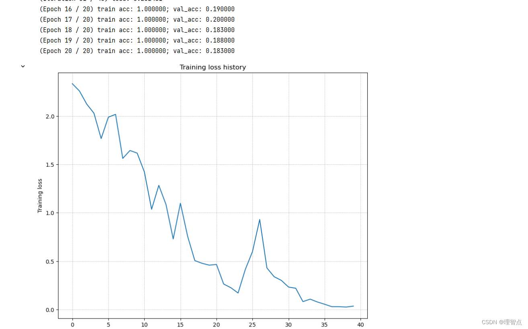Select the Epoch 16 / 20 output line
Image resolution: width=528 pixels, height=329 pixels.
[137, 9]
